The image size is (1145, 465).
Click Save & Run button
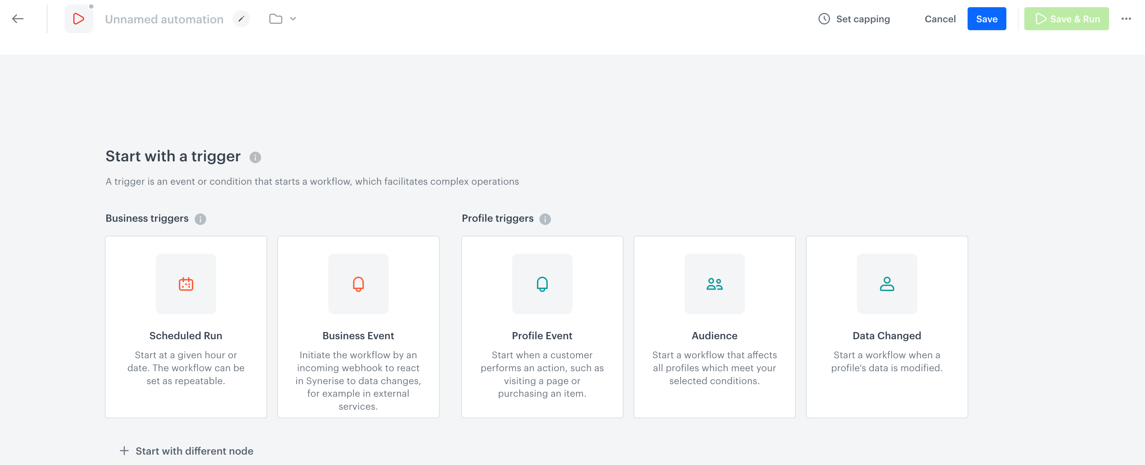point(1066,19)
